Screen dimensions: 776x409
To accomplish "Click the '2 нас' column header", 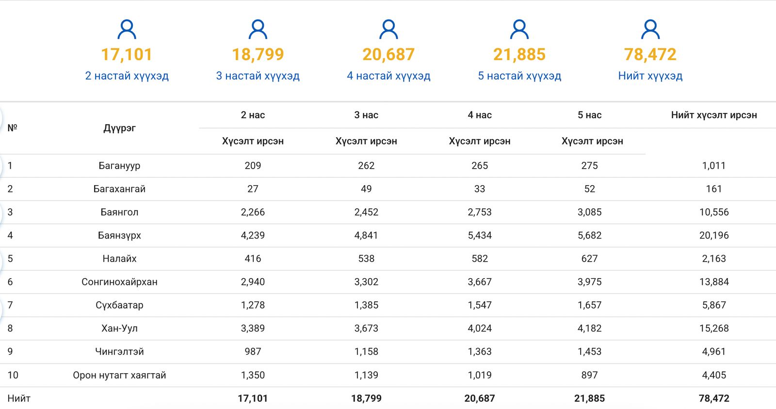I will [x=253, y=115].
